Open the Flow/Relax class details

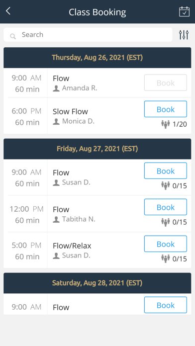[72, 246]
